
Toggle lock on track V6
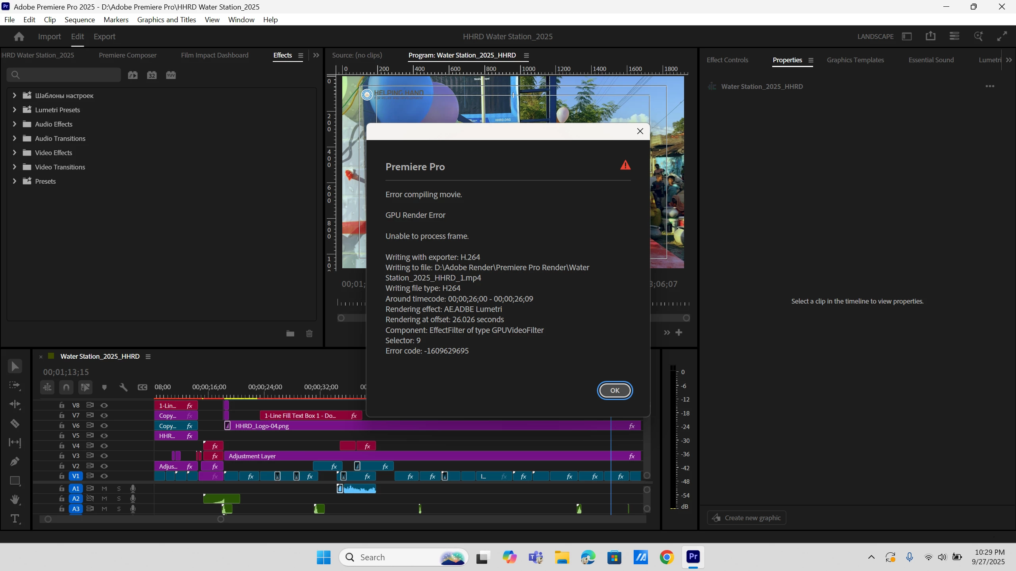(x=62, y=425)
